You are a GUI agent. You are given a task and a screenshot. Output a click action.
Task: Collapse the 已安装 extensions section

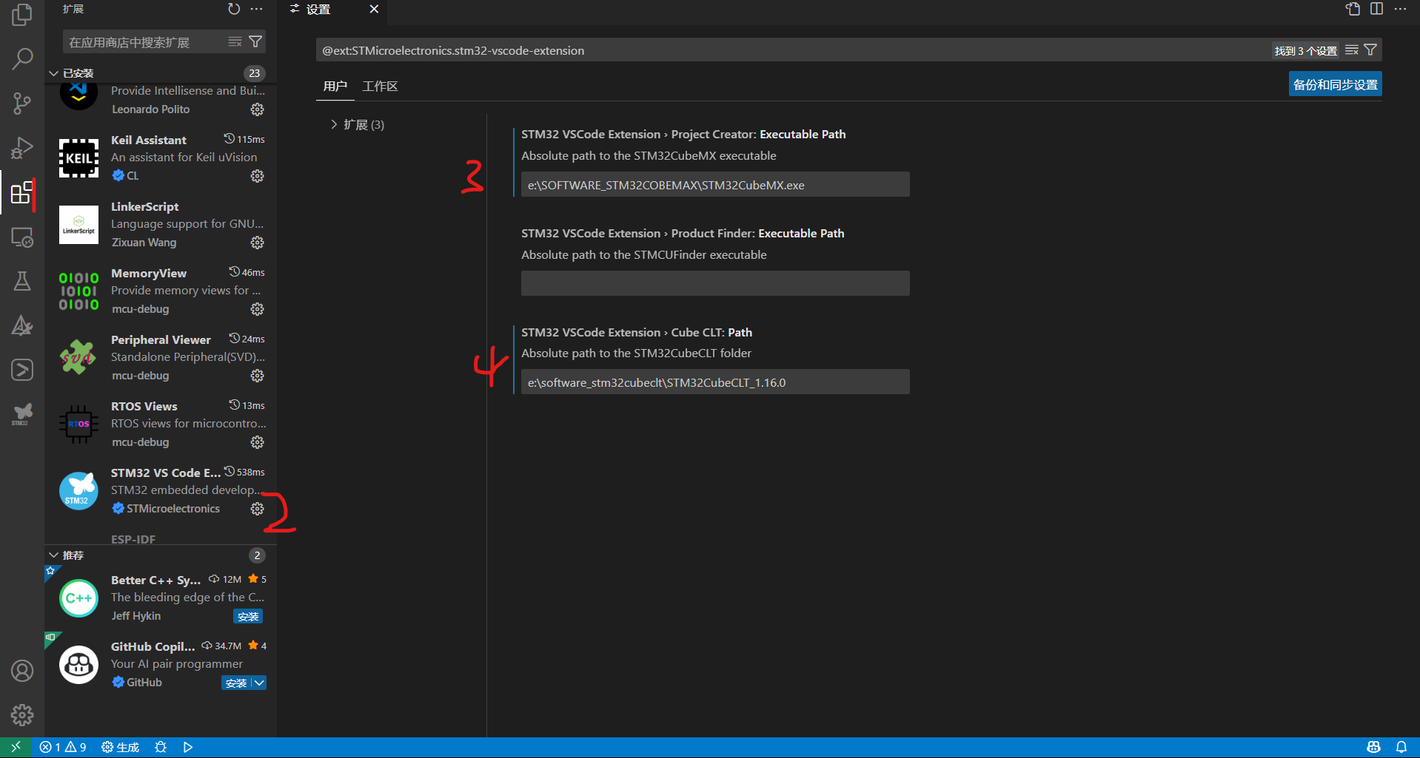click(53, 72)
